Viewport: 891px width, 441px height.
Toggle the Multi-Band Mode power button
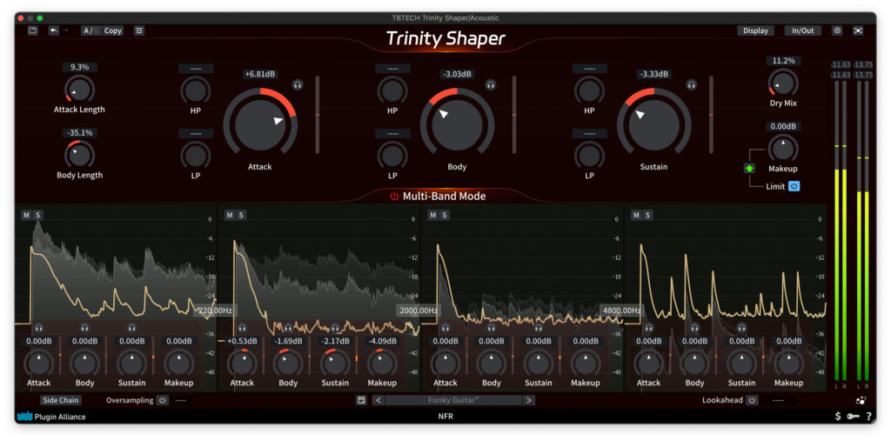394,197
